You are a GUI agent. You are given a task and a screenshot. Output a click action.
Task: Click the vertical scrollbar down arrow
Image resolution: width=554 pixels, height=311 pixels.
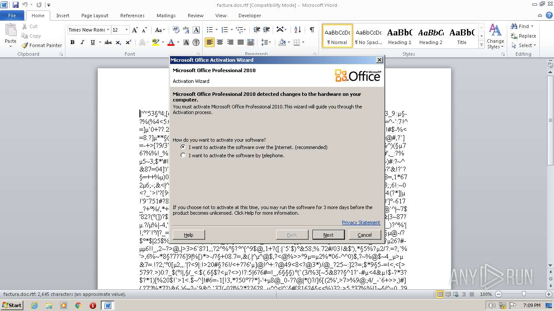pos(550,265)
